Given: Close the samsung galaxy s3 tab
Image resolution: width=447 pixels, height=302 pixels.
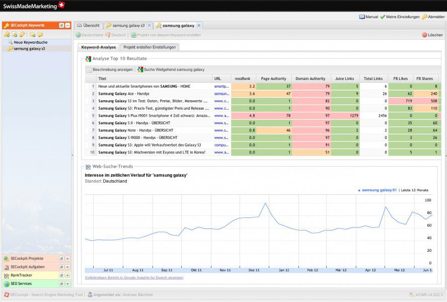Looking at the screenshot, I should (x=149, y=25).
